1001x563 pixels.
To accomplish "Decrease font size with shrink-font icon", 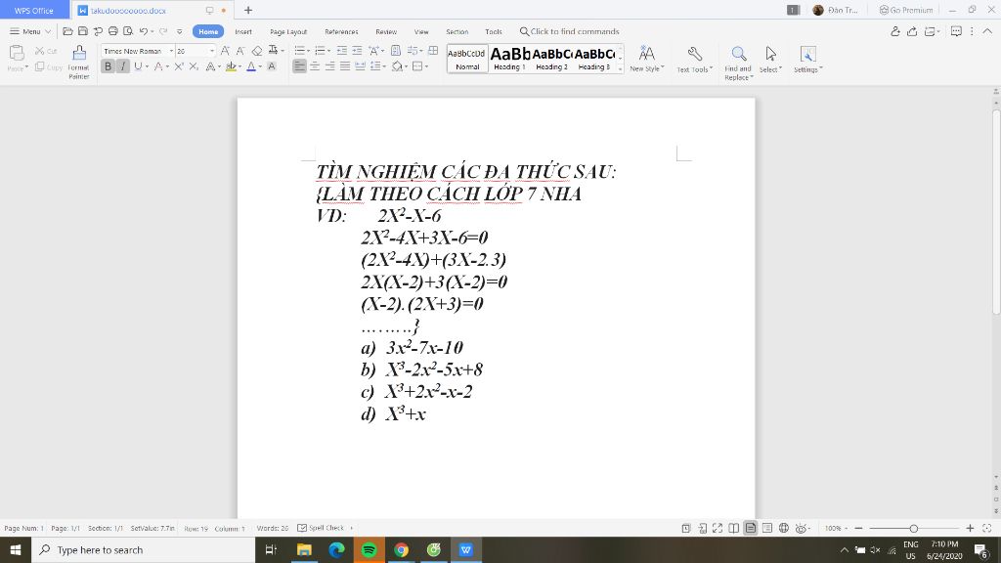I will tap(240, 51).
